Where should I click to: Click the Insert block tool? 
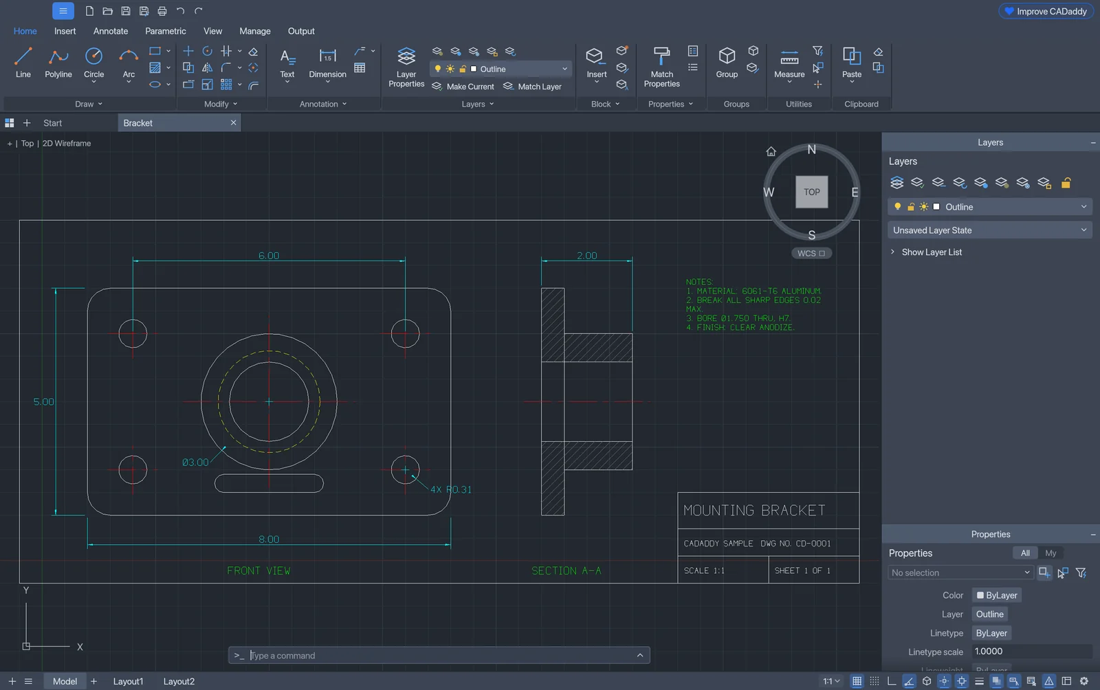pyautogui.click(x=596, y=63)
